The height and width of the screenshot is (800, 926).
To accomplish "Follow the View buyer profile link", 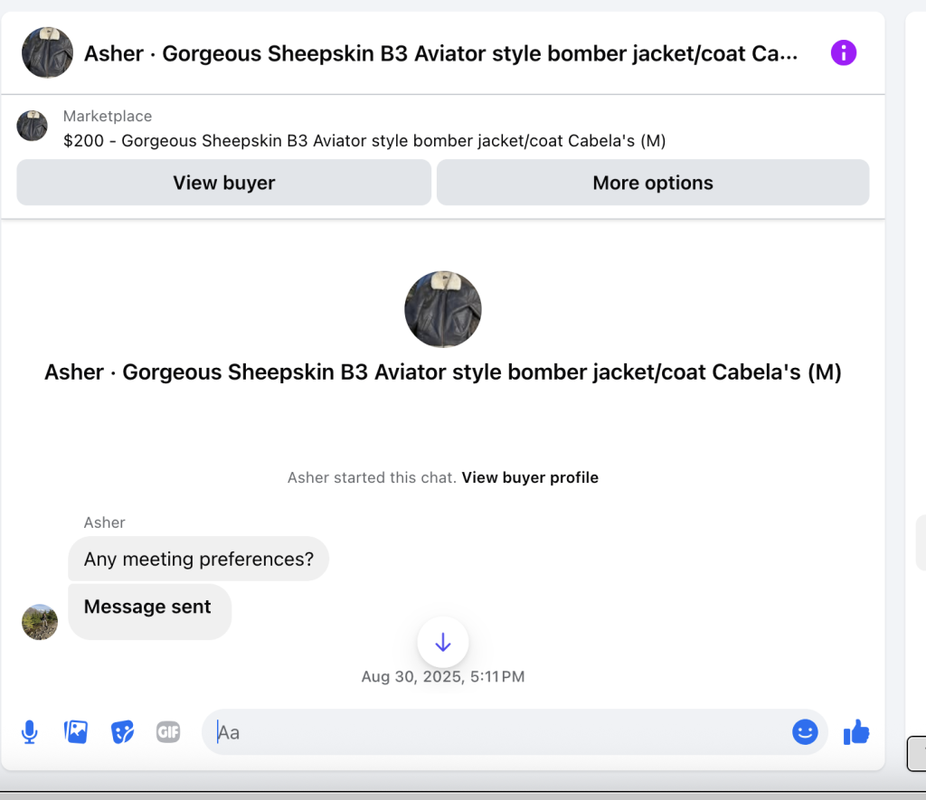I will coord(530,477).
